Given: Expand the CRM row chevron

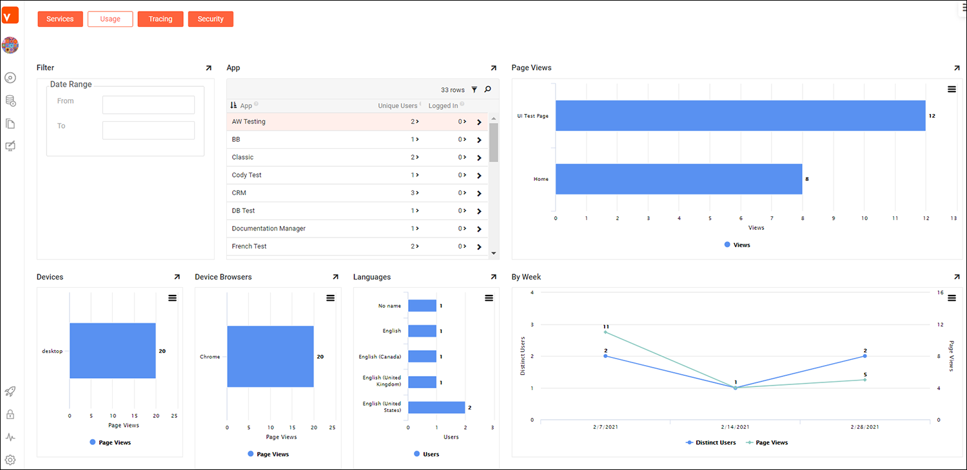Looking at the screenshot, I should click(478, 193).
